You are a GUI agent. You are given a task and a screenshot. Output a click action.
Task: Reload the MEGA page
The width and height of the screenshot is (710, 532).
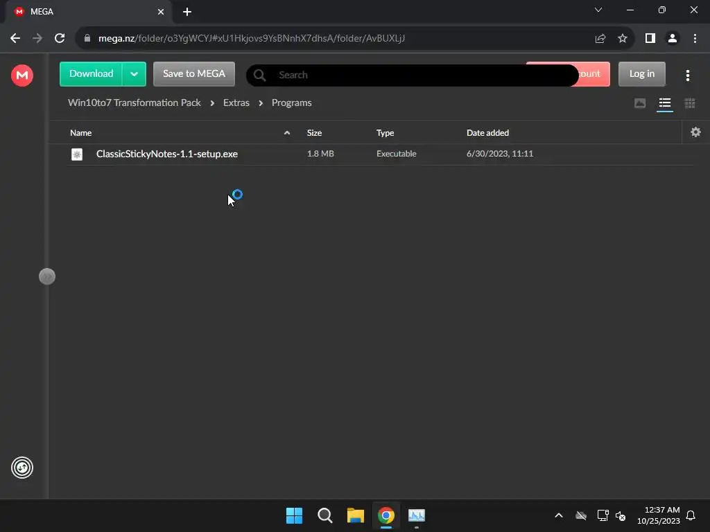[x=60, y=38]
